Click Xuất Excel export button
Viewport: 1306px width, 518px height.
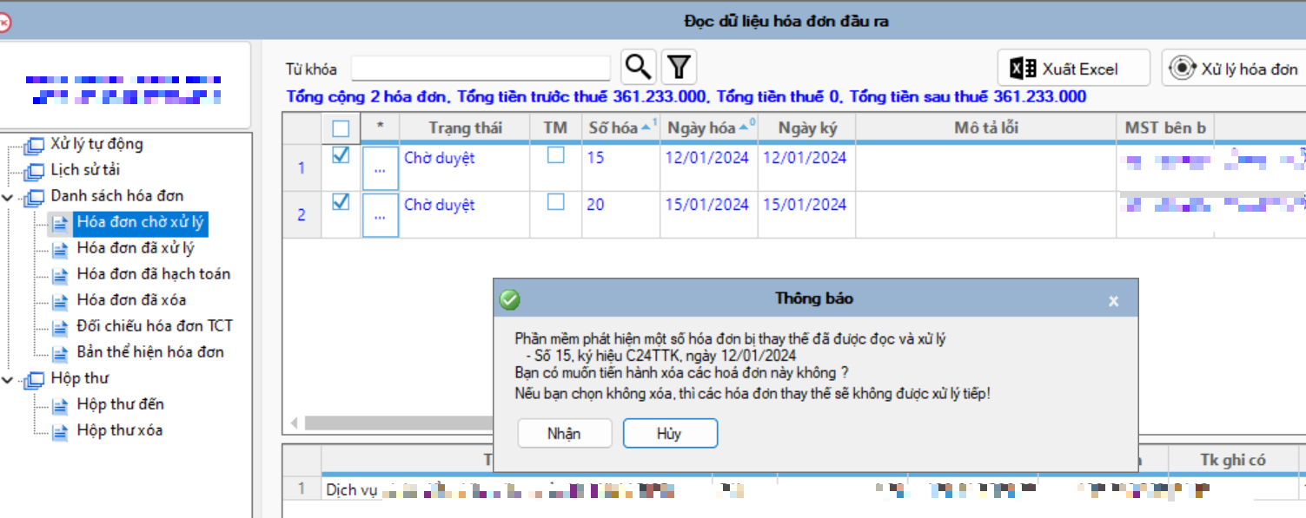point(1074,69)
